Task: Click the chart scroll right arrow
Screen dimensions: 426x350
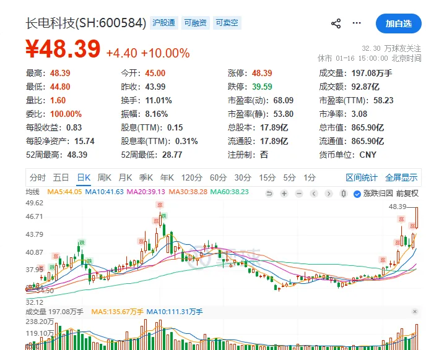Action: 329,194
